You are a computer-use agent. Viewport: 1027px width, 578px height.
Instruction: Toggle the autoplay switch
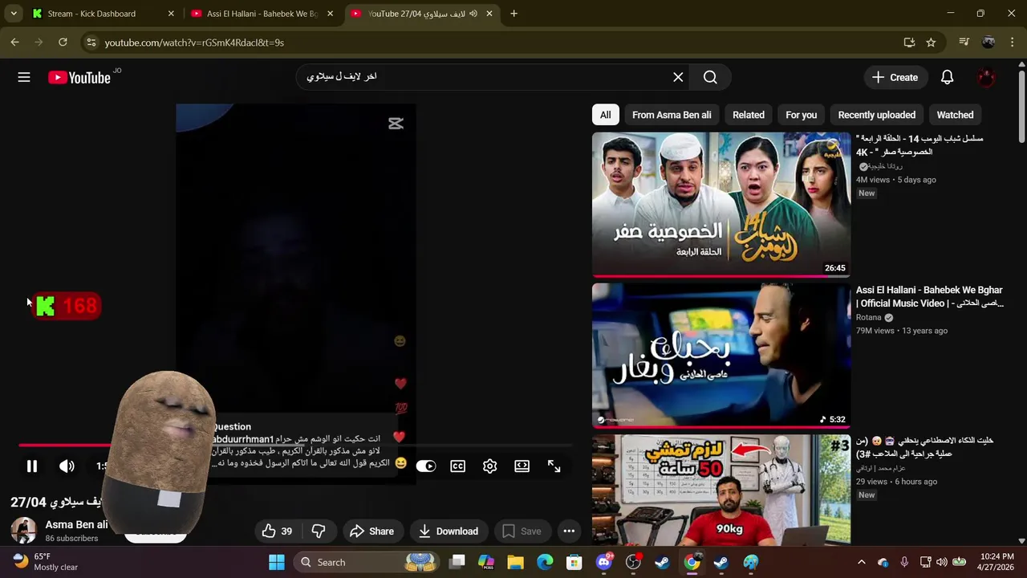click(425, 466)
